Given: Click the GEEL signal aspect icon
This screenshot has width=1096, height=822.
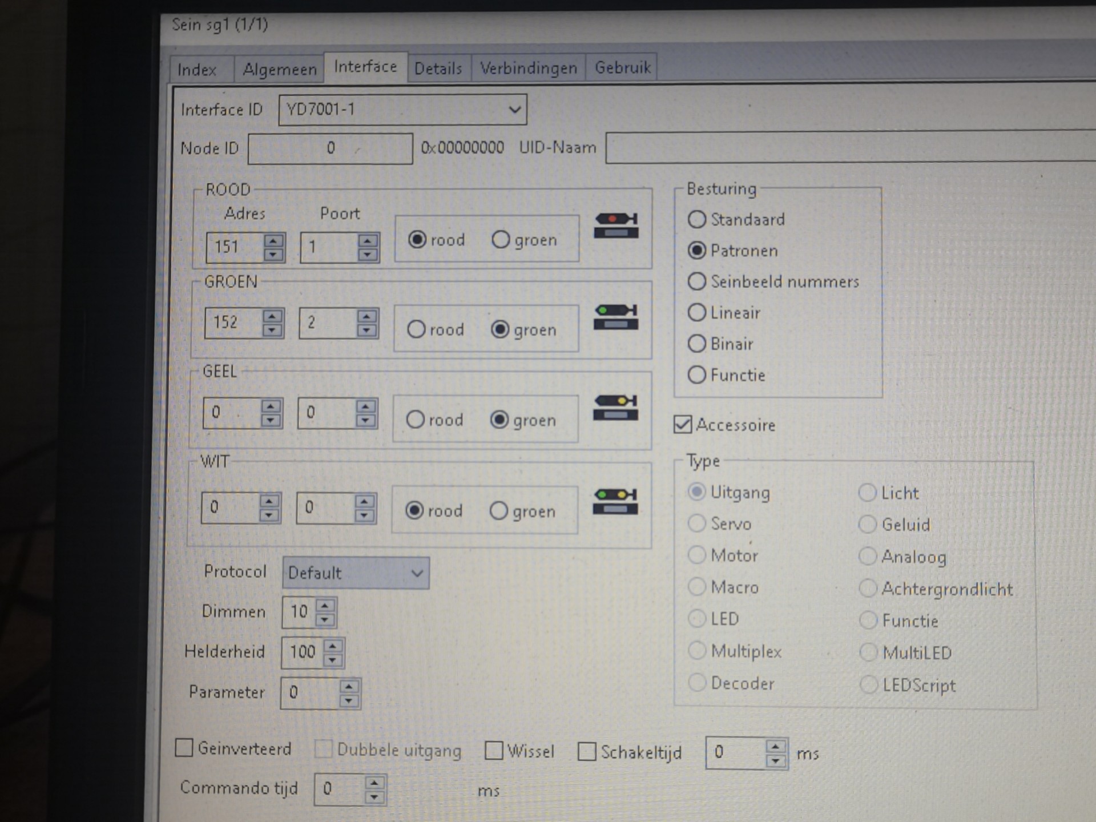Looking at the screenshot, I should point(615,408).
